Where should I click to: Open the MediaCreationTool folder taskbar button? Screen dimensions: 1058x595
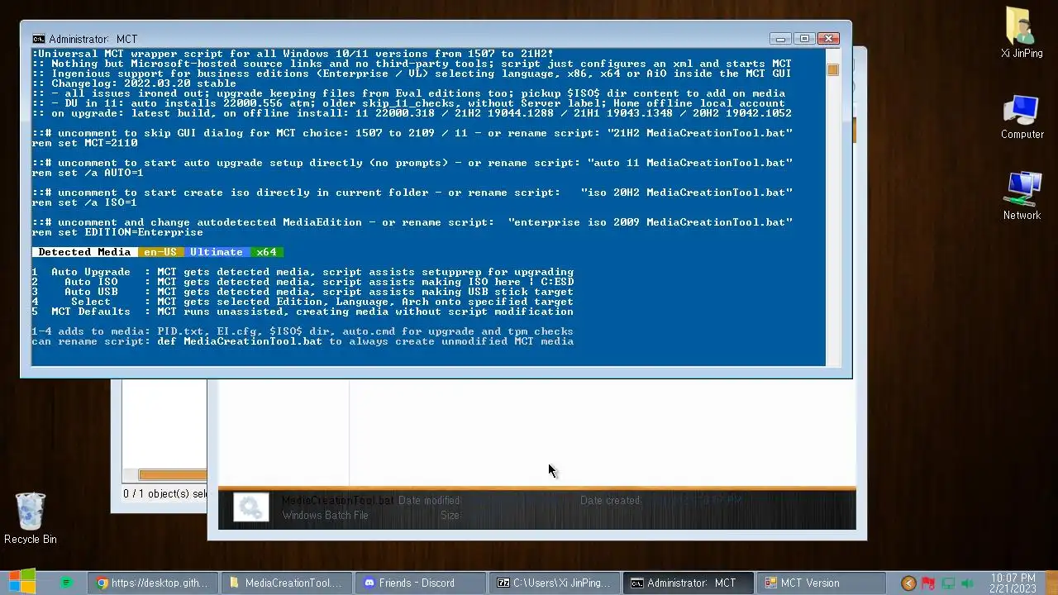point(286,583)
